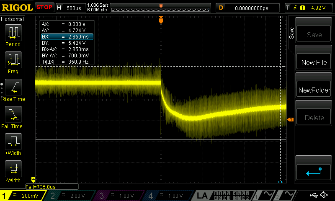Open the LA logic analyzer panel
The width and height of the screenshot is (335, 201).
click(x=203, y=196)
